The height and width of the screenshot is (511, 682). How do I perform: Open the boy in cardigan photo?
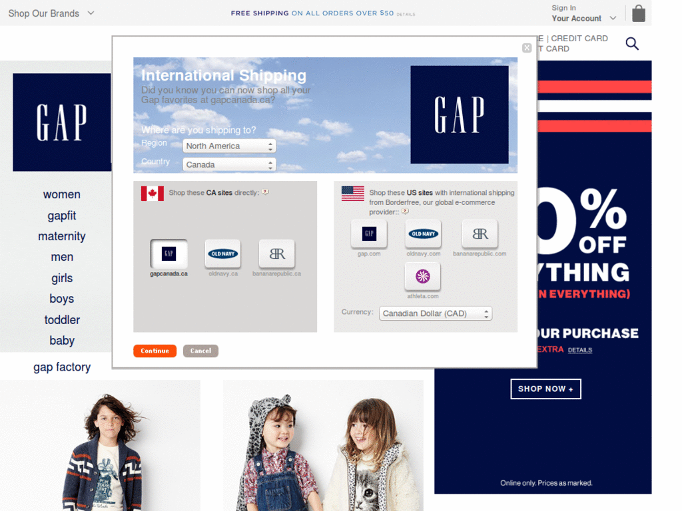tap(100, 445)
